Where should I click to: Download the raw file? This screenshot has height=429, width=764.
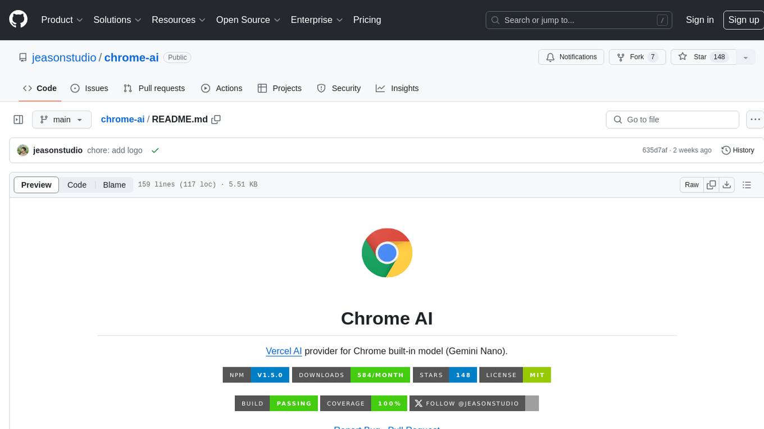pos(727,185)
